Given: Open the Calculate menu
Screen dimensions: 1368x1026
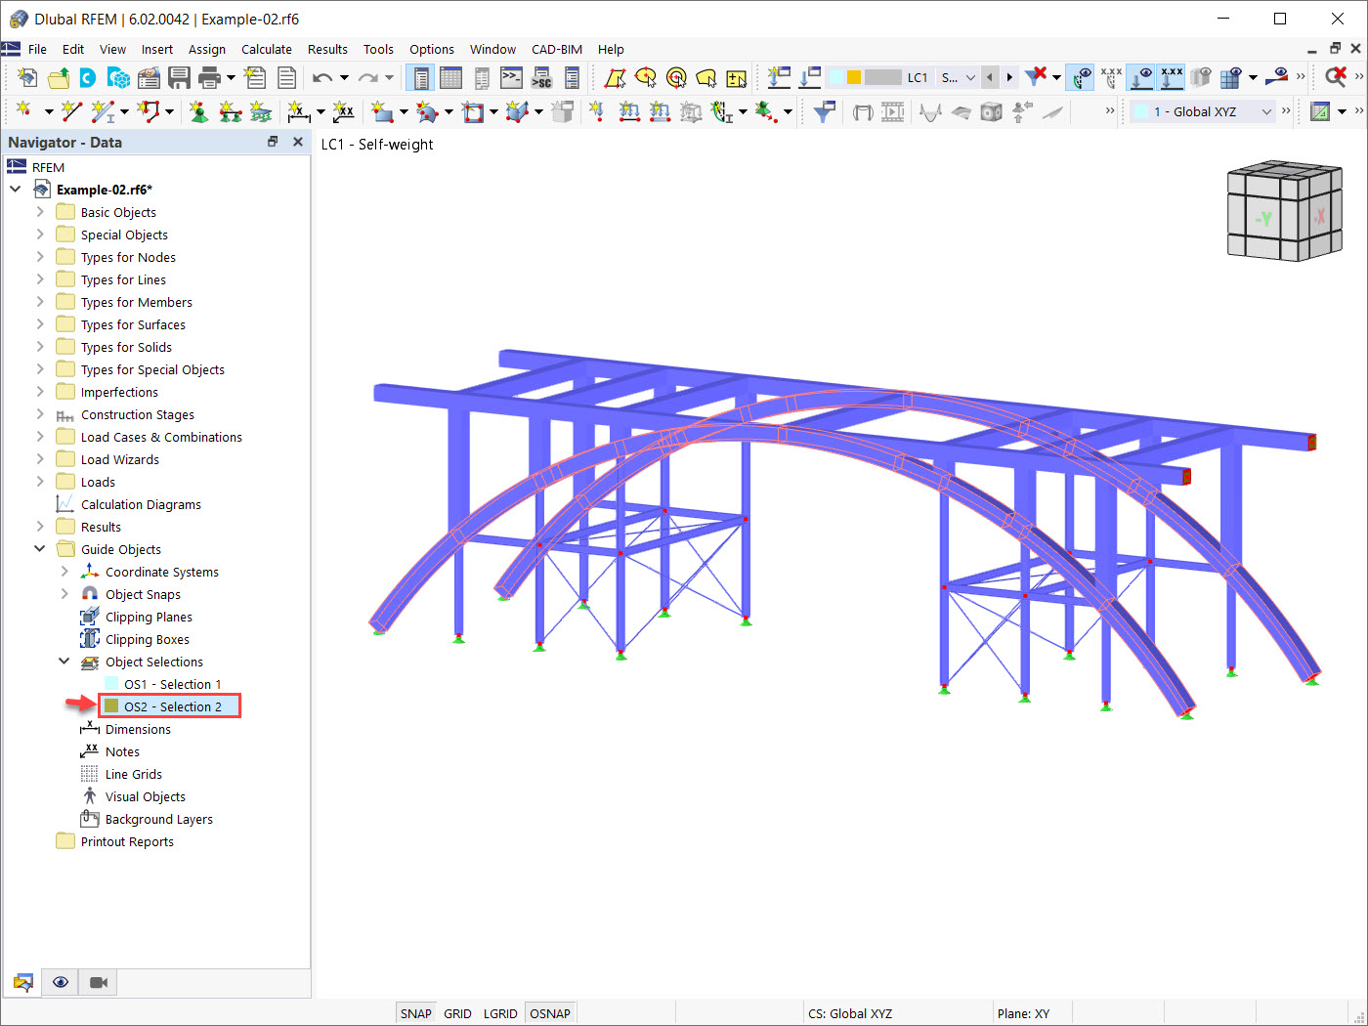Looking at the screenshot, I should [x=266, y=49].
